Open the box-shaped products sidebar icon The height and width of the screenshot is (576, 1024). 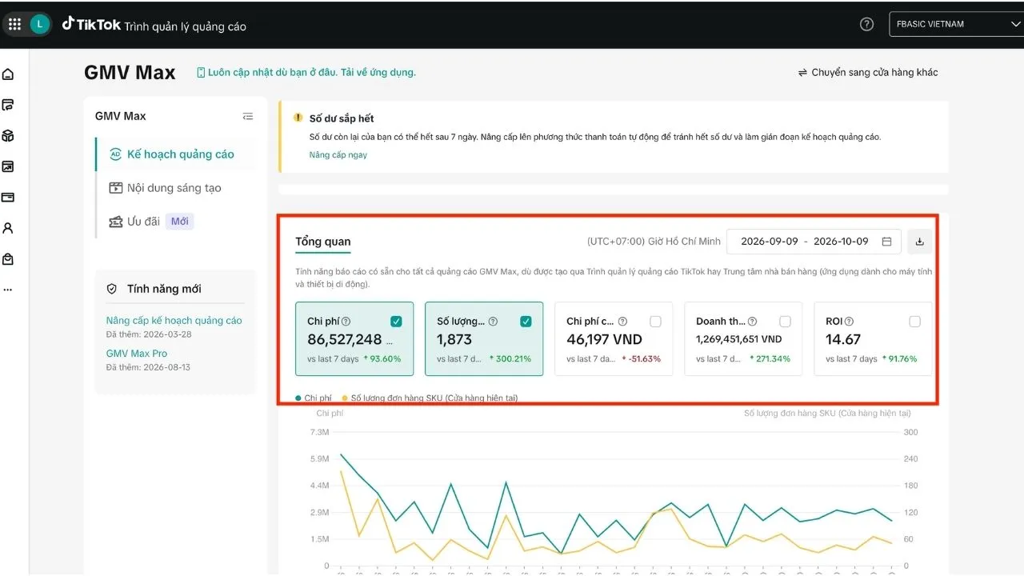pos(8,136)
